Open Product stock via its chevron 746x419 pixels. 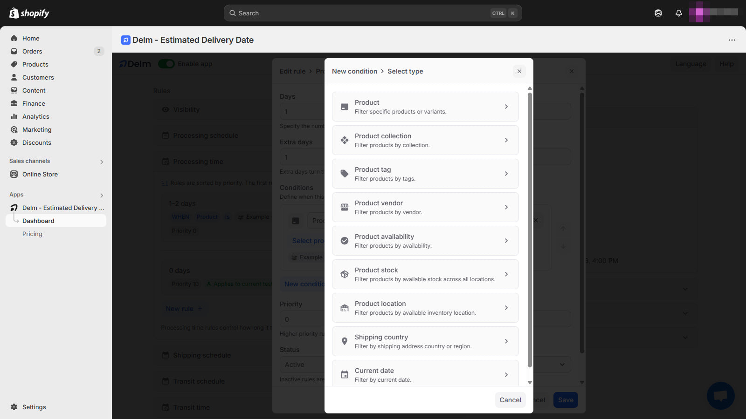tap(506, 274)
